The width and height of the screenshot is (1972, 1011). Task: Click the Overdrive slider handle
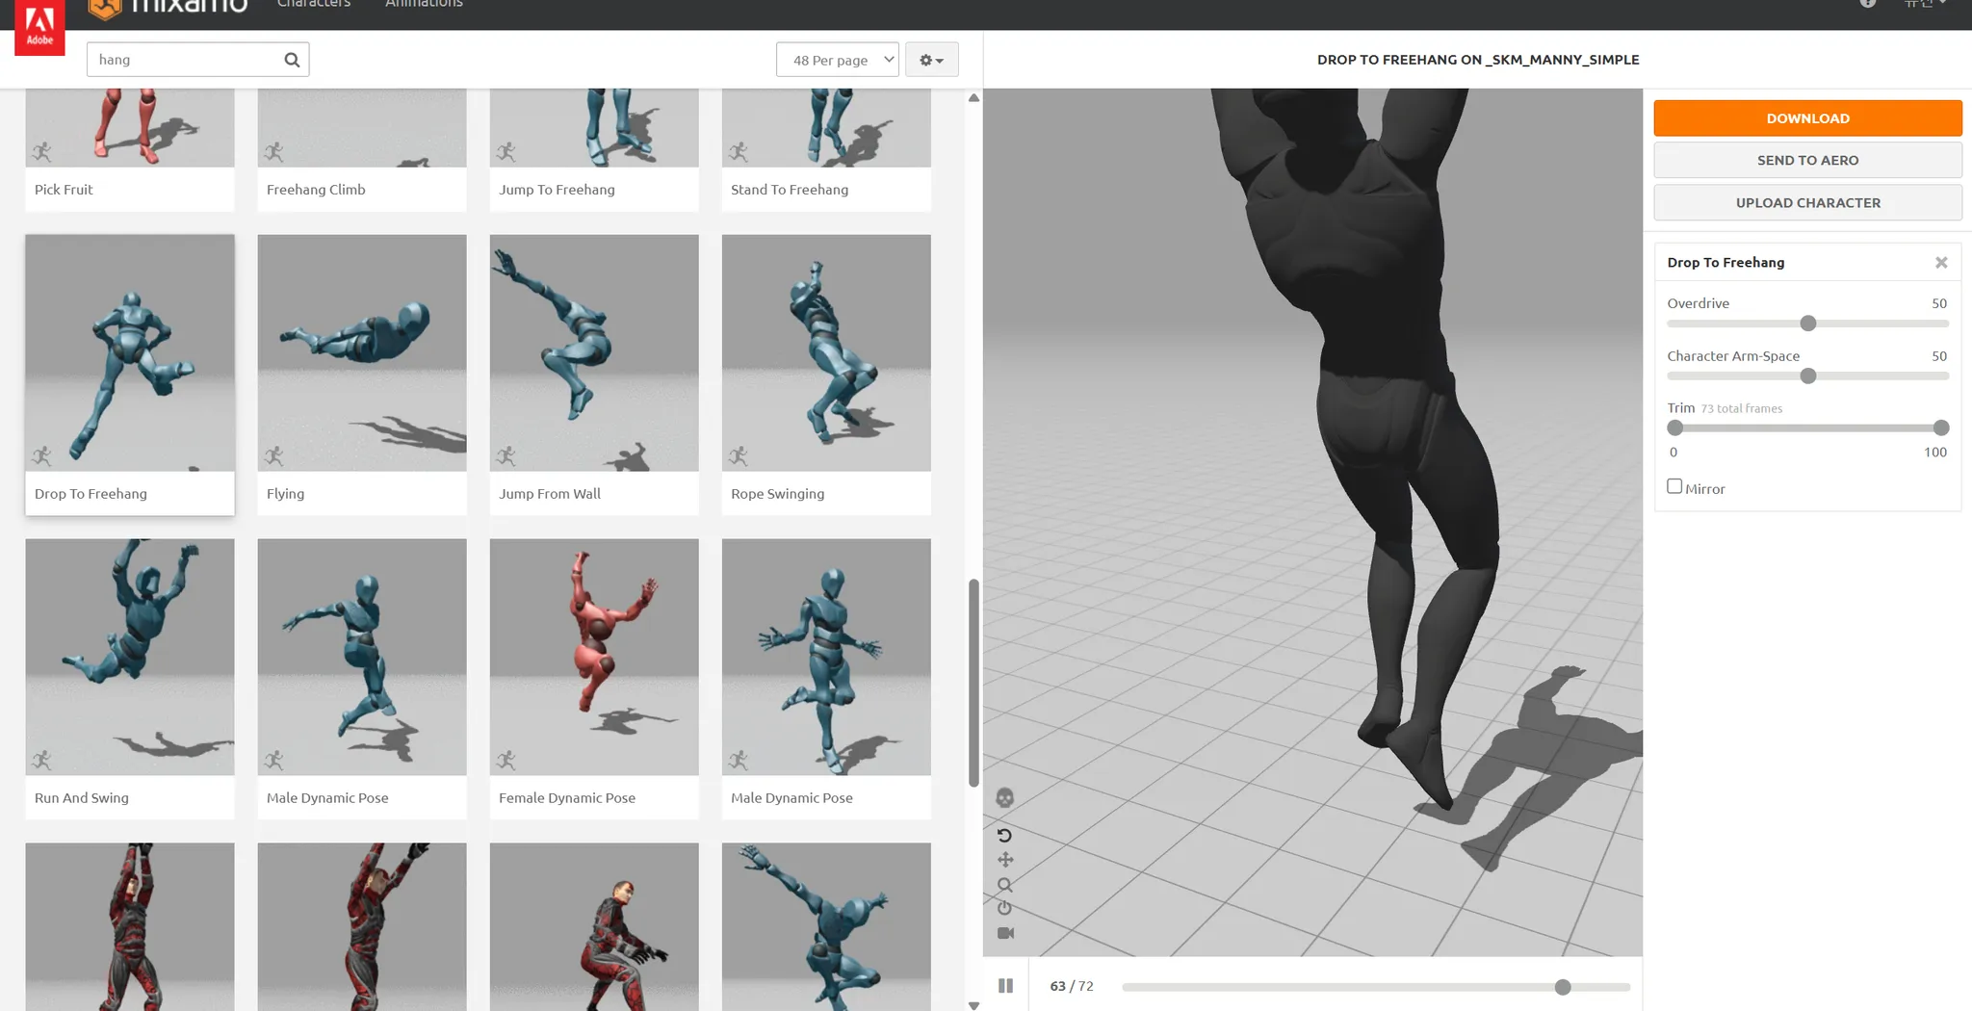[x=1808, y=324]
